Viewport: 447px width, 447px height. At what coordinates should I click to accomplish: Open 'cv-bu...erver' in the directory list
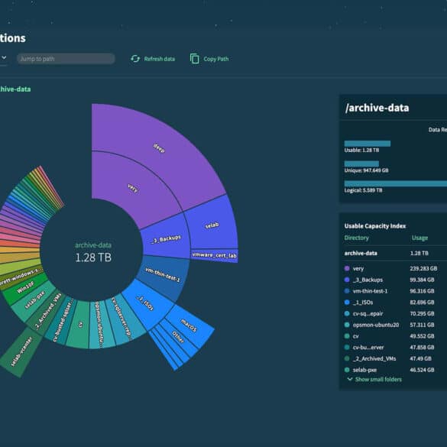coord(368,347)
